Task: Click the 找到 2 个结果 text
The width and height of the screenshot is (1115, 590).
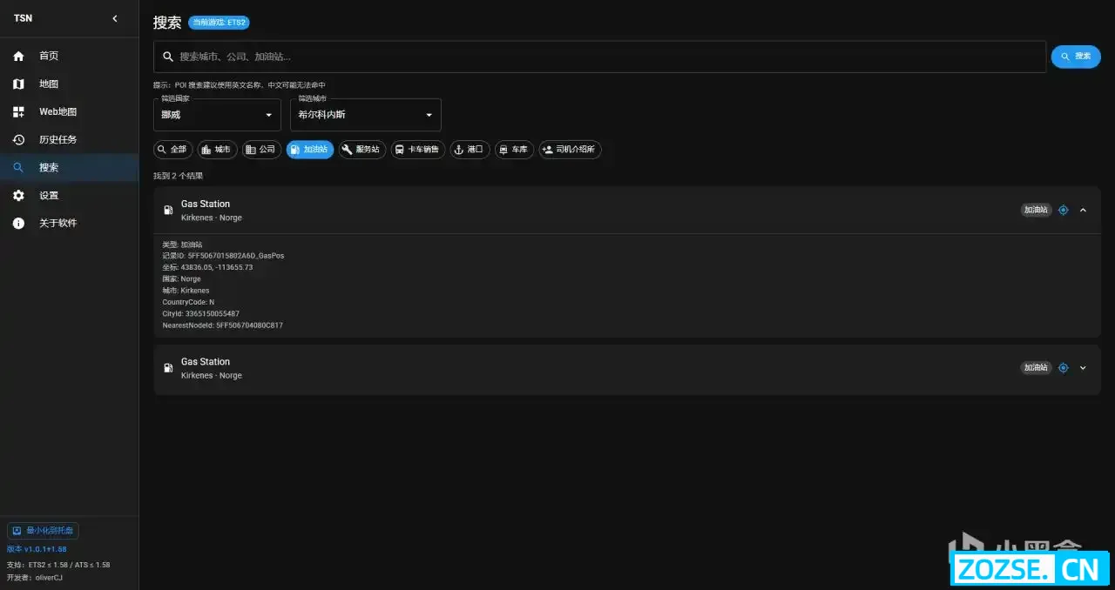Action: [179, 176]
